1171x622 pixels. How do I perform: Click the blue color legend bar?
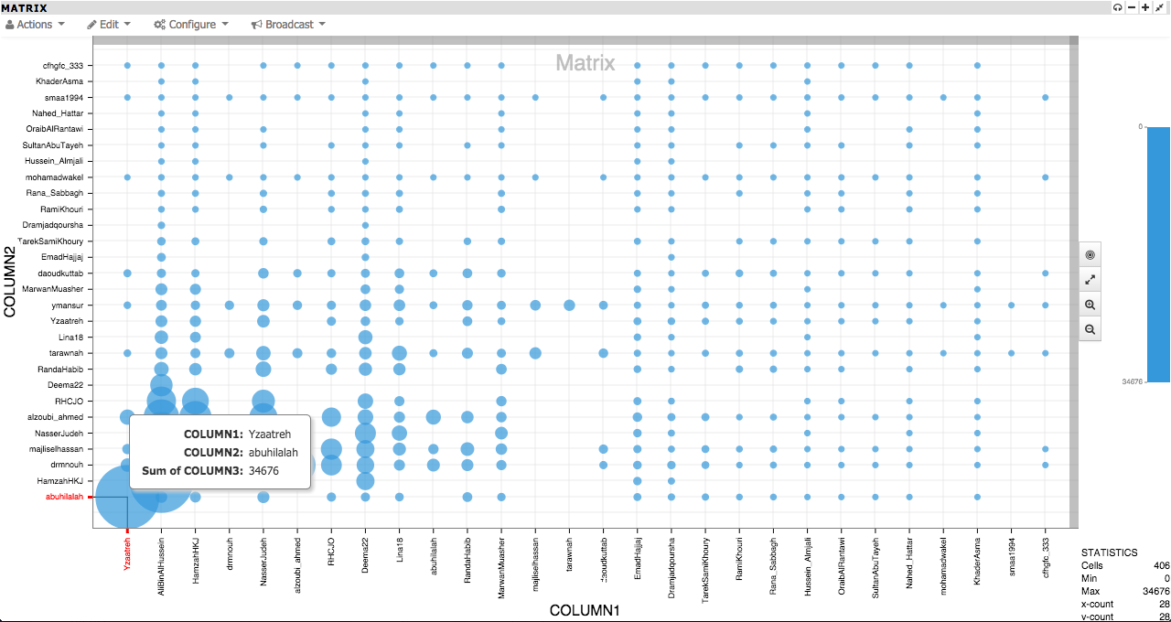1158,254
